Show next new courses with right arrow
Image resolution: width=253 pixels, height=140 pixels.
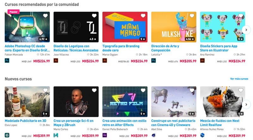[x=246, y=105]
